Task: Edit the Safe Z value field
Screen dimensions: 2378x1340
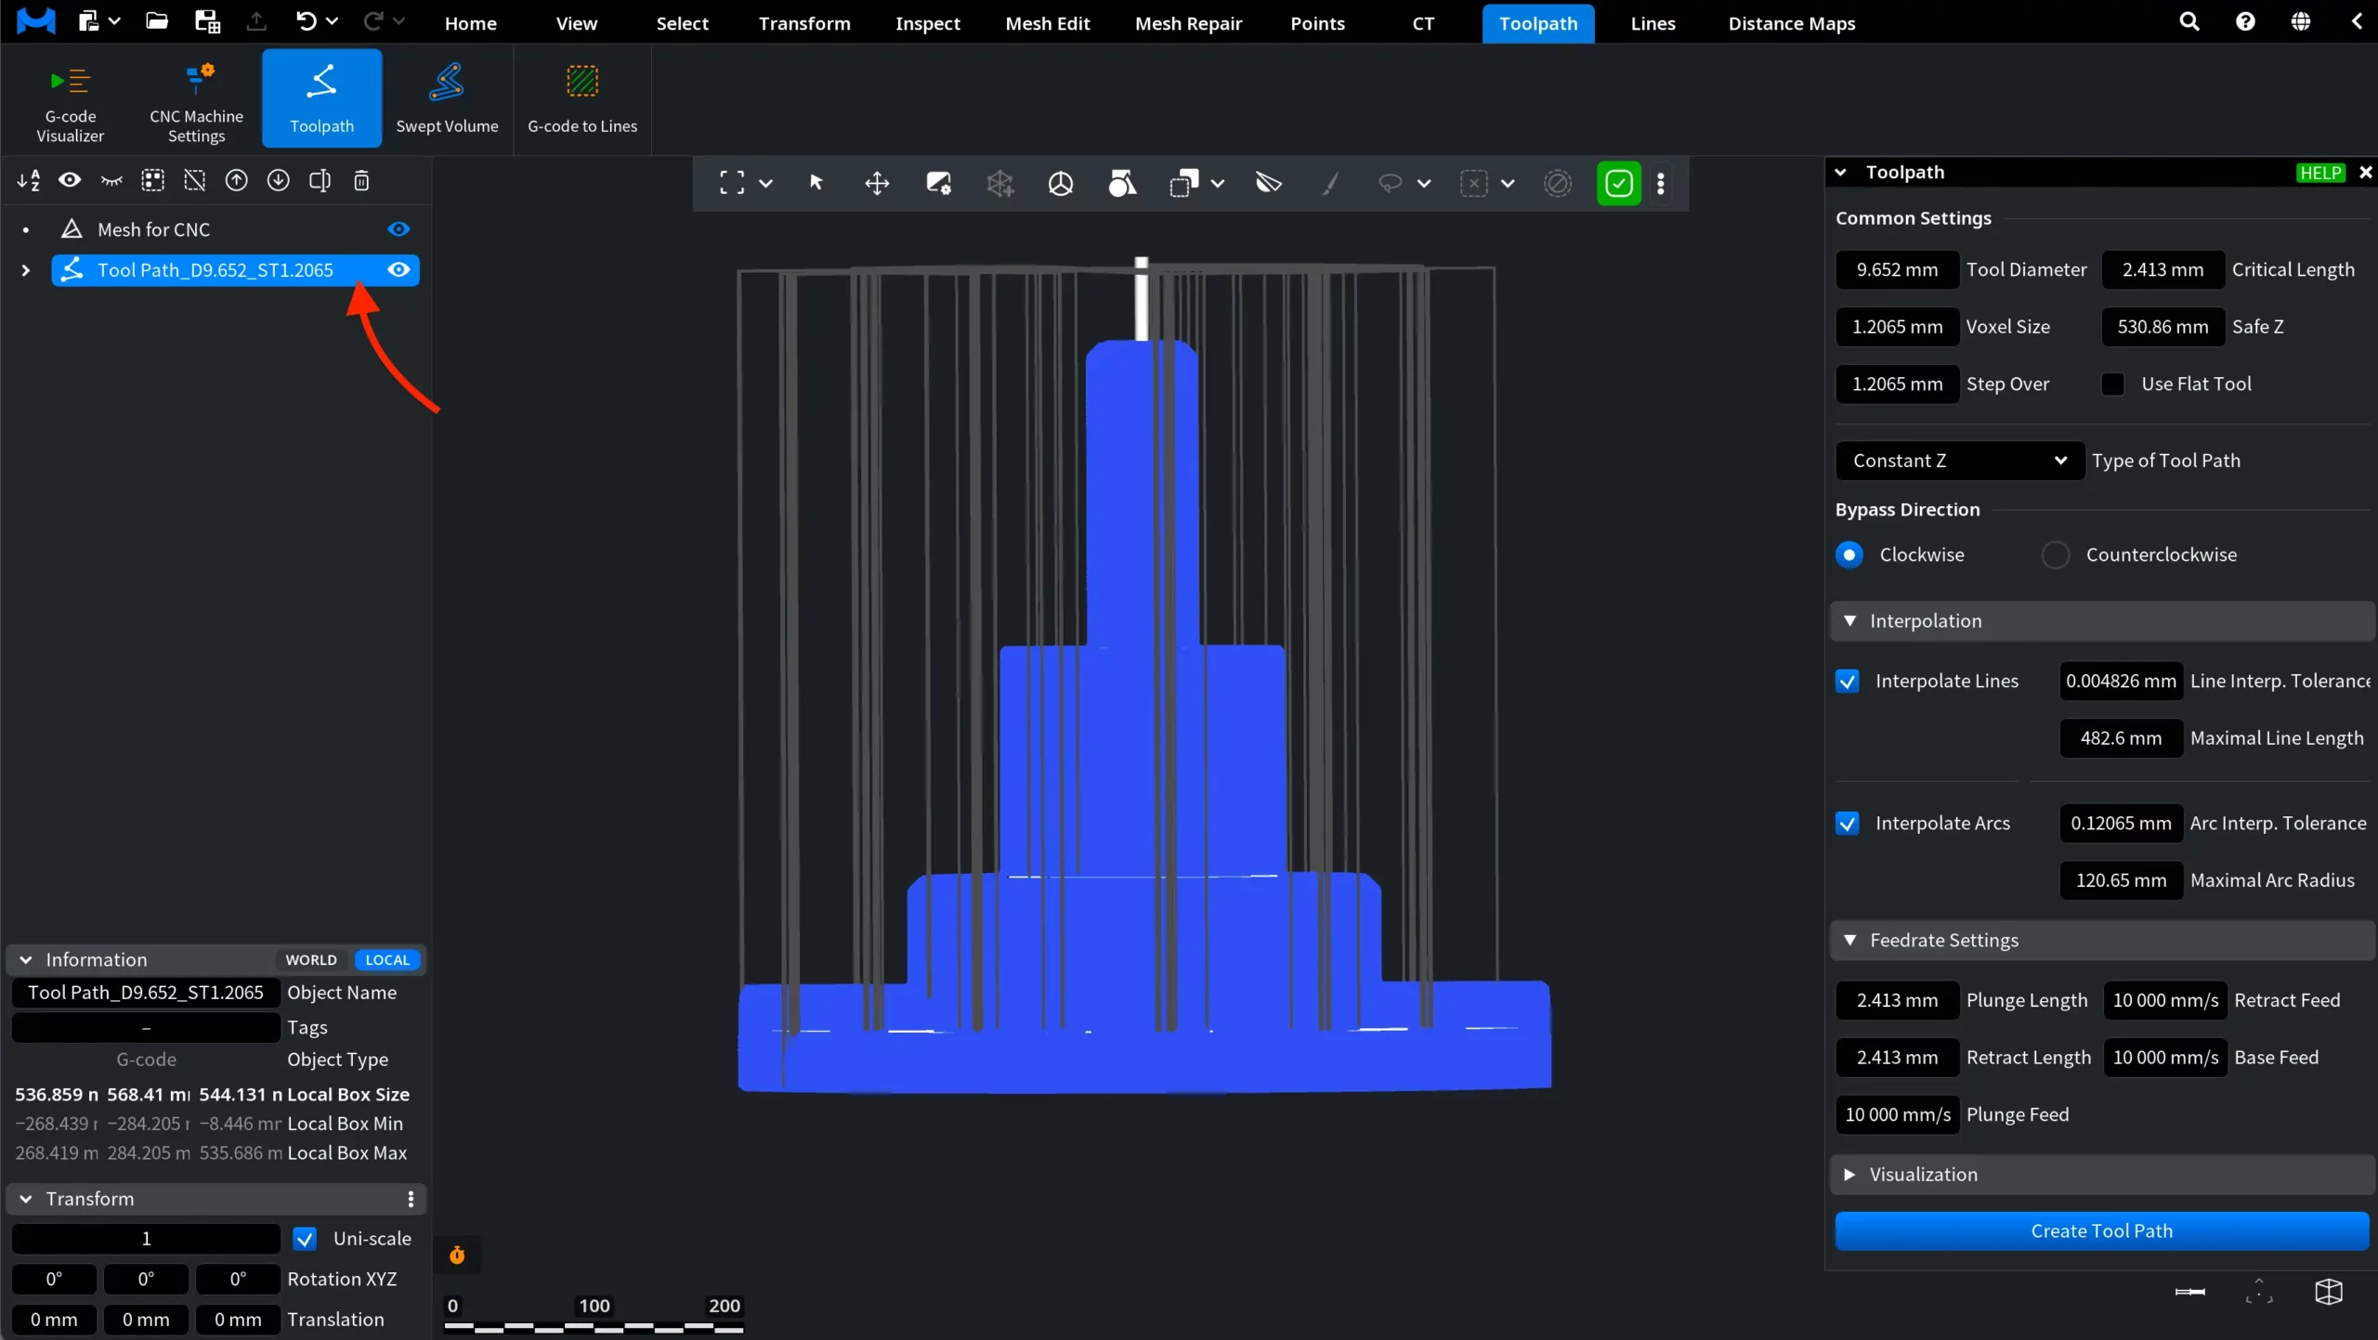Action: (x=2162, y=326)
